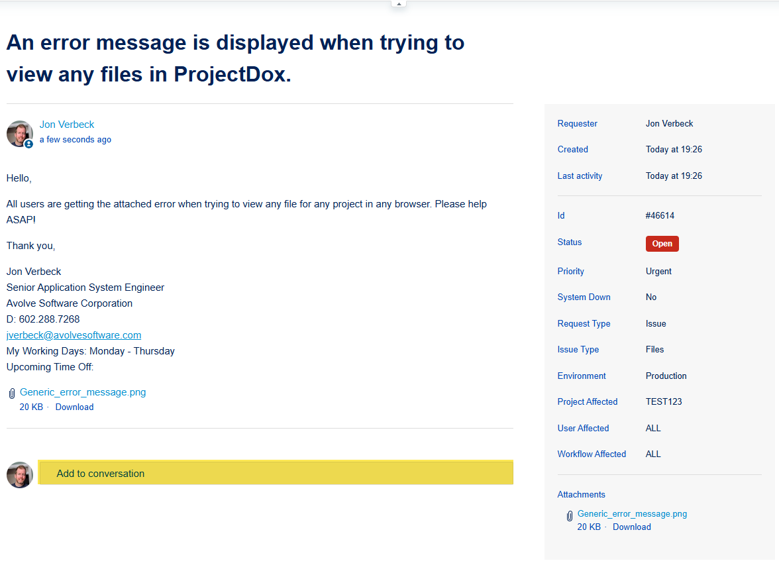
Task: Click the red Open status badge
Action: [662, 244]
